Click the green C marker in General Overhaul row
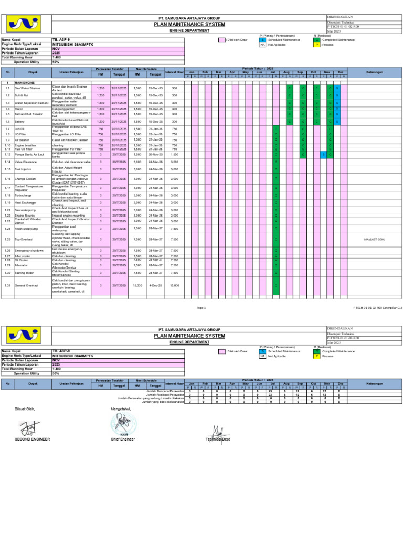Viewport: 403px width, 537px height. pyautogui.click(x=276, y=286)
